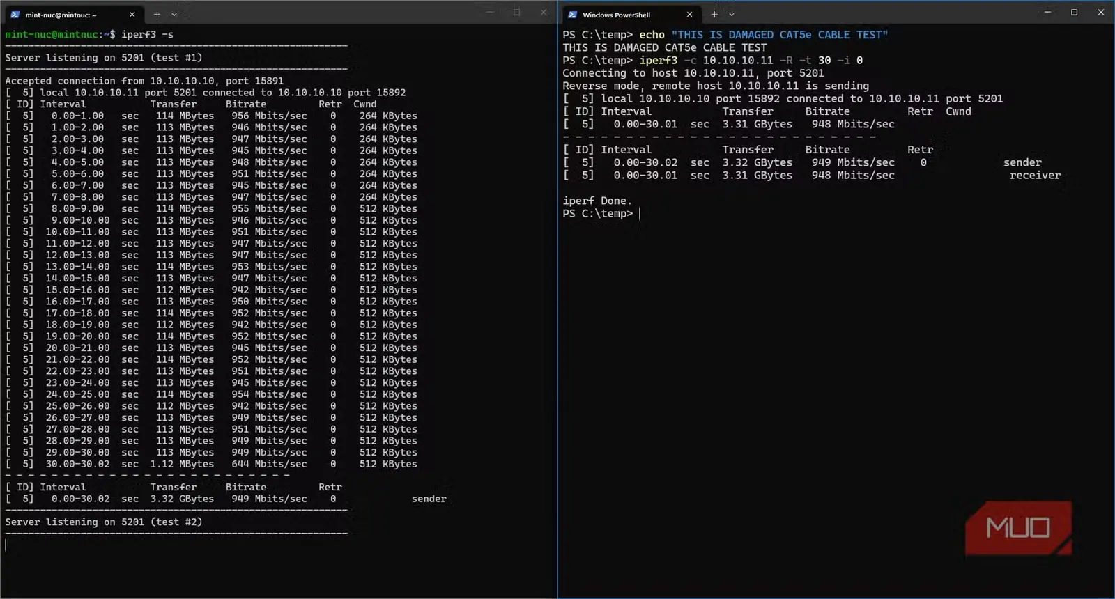Click terminal icon on mint-nuc tab
Screen dimensions: 1115x599
[x=15, y=14]
